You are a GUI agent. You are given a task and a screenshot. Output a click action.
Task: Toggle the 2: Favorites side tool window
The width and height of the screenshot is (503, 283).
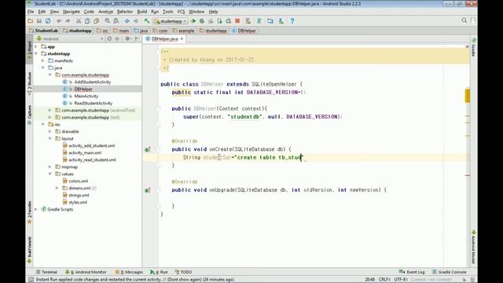tap(30, 212)
